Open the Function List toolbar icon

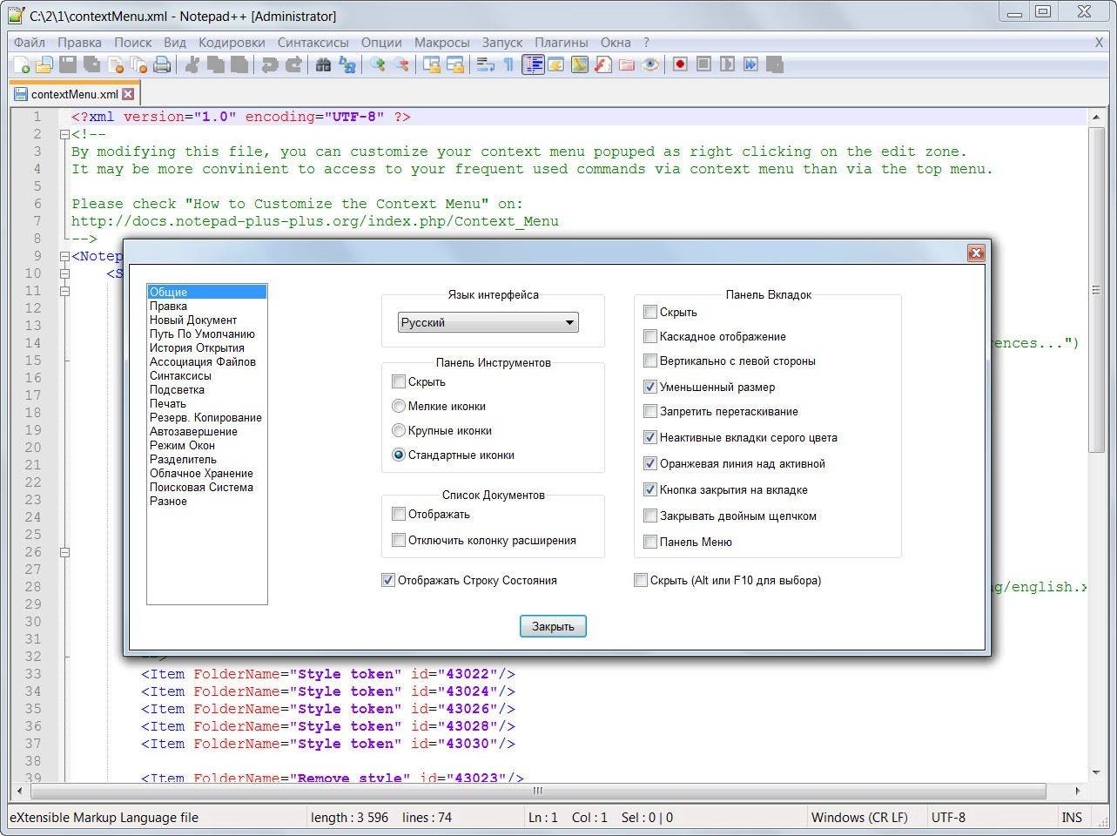tap(602, 64)
